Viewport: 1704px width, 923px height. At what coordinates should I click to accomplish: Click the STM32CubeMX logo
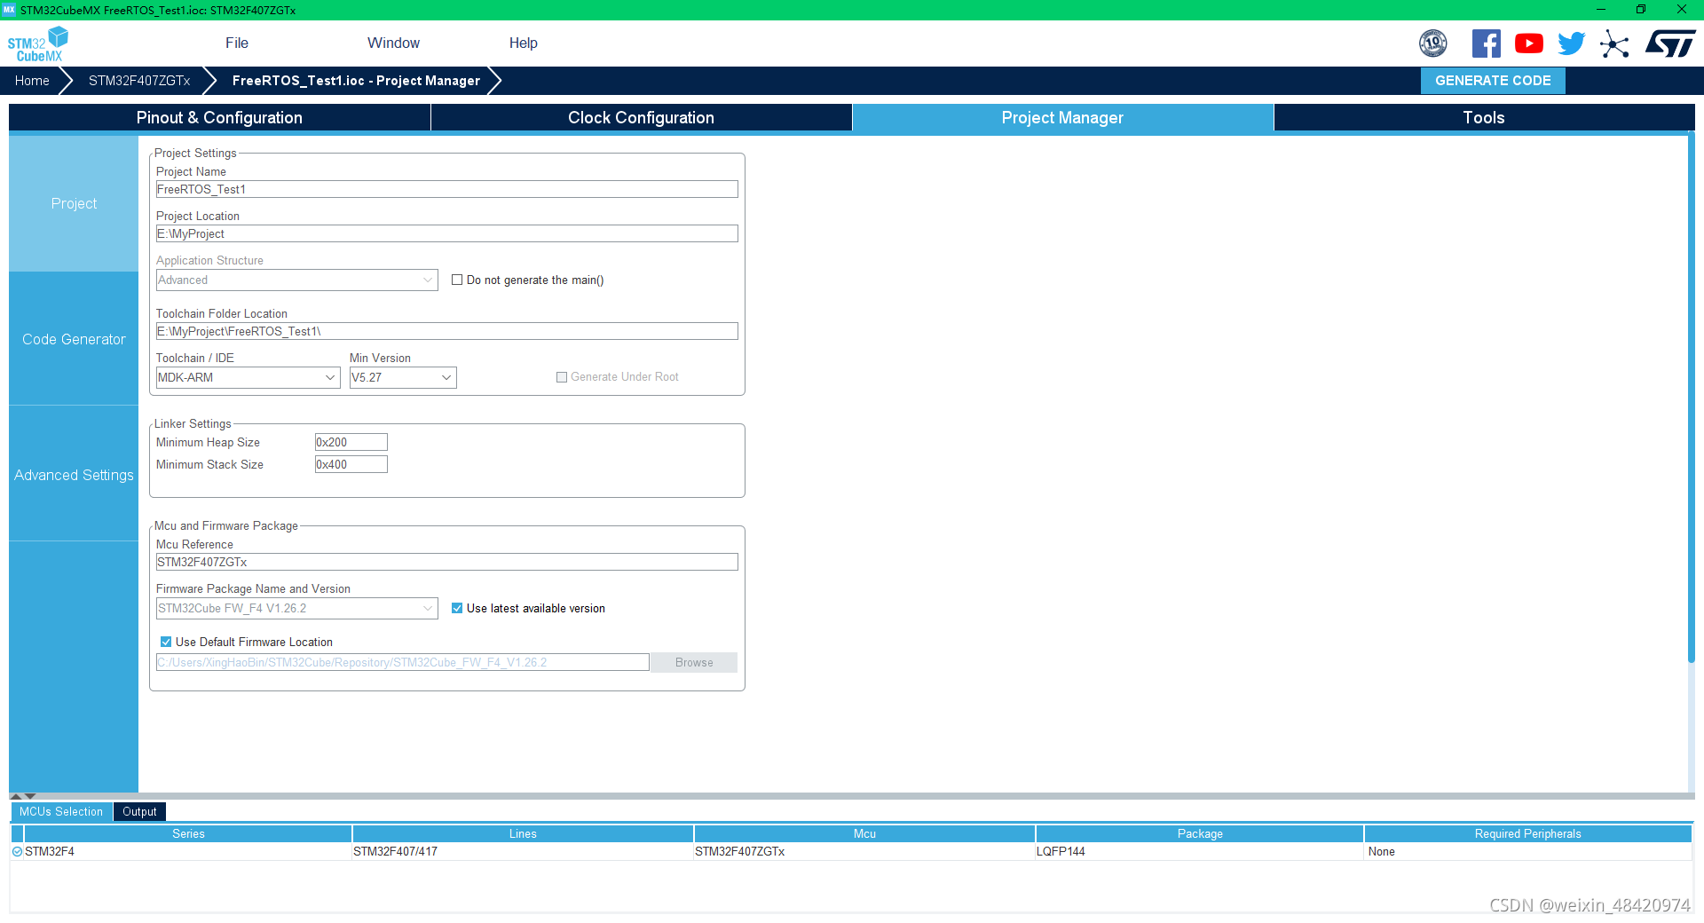coord(37,43)
